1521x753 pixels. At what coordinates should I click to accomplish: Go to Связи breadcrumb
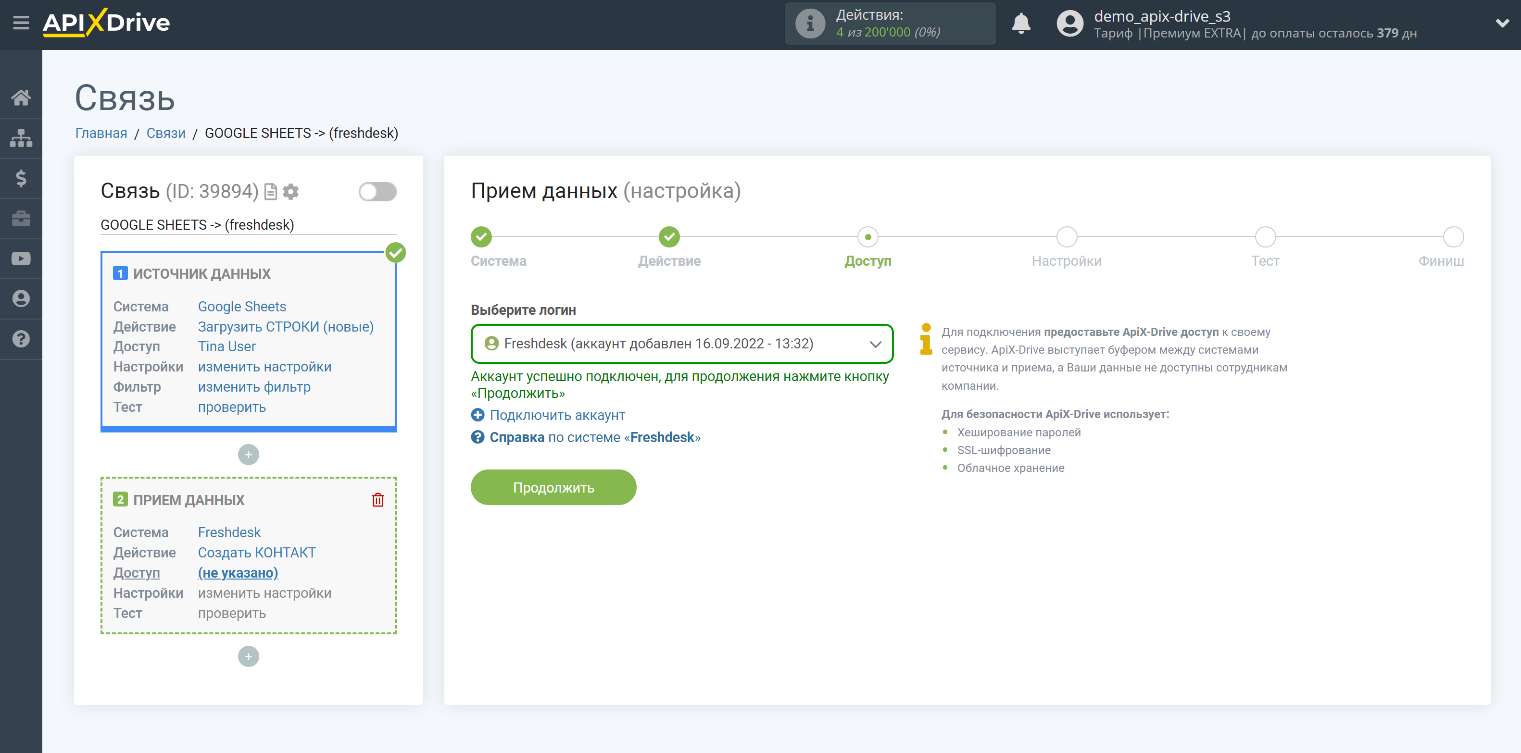click(x=166, y=134)
